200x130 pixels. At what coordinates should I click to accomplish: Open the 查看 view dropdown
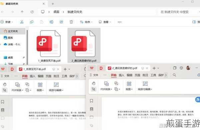[x=105, y=22]
